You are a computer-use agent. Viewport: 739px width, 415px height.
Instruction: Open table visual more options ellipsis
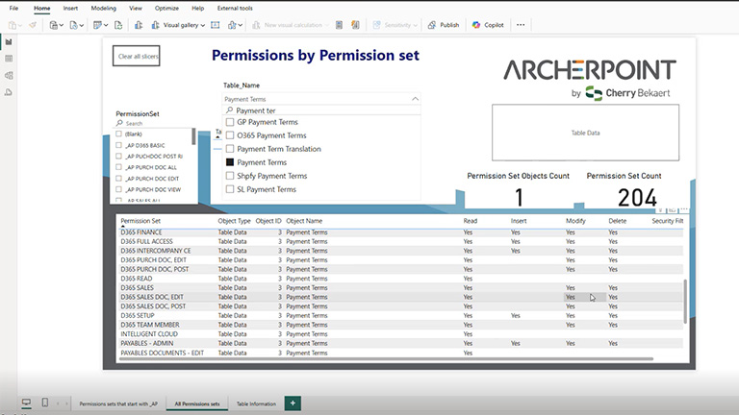click(684, 209)
